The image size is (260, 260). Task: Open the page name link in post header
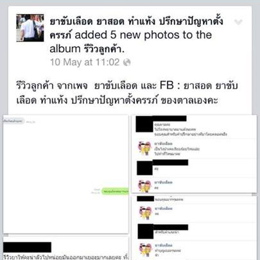[x=136, y=28]
